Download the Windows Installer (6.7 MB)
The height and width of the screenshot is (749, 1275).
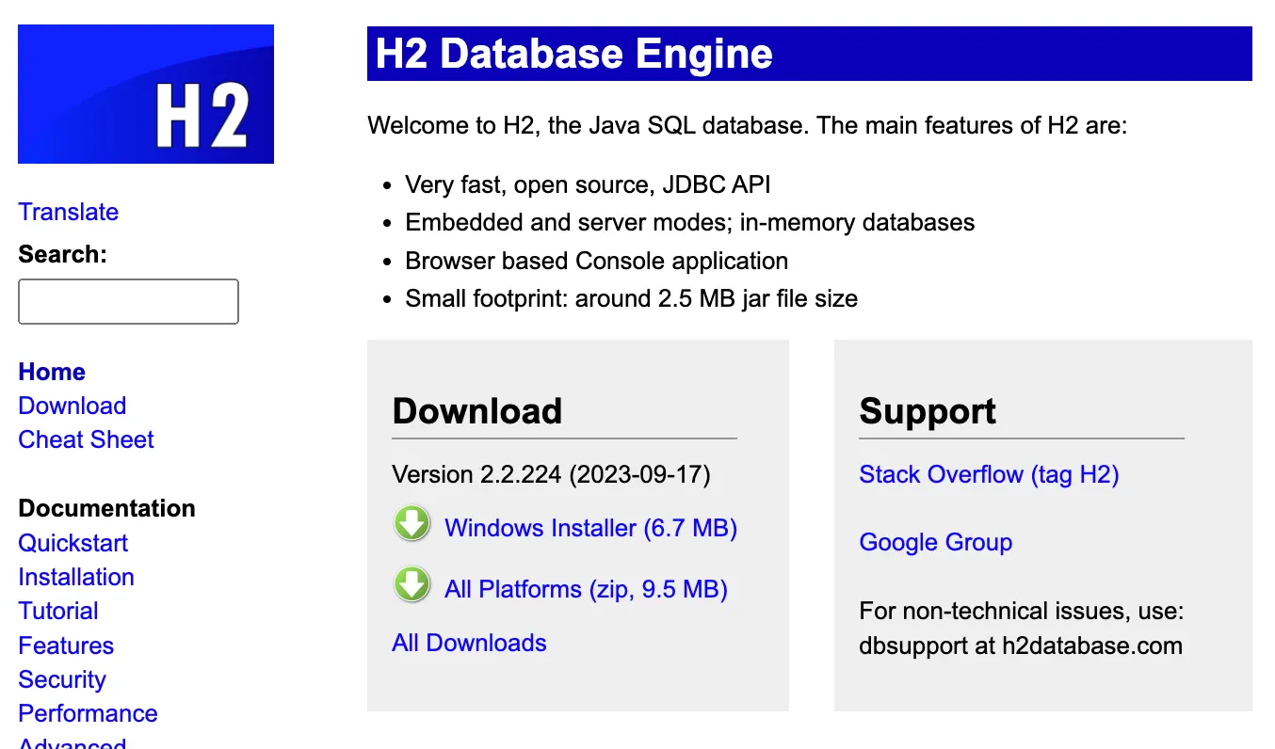(x=590, y=528)
